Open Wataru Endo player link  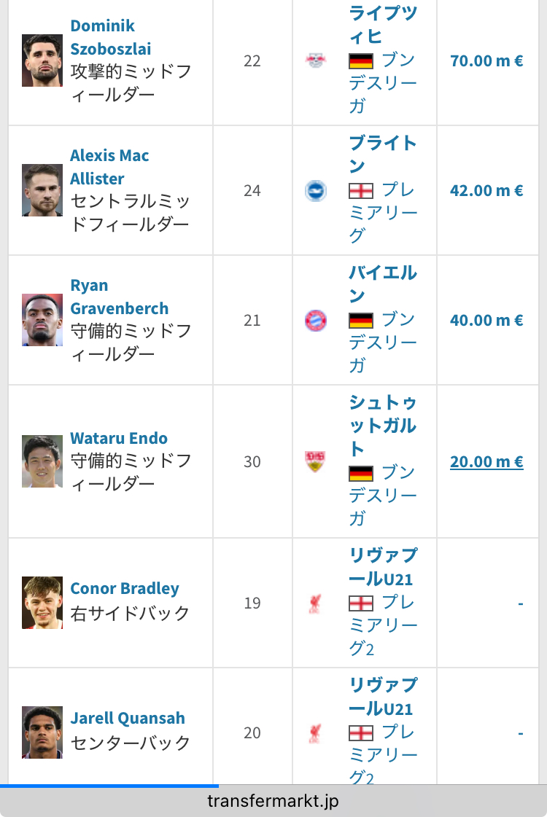click(x=119, y=438)
